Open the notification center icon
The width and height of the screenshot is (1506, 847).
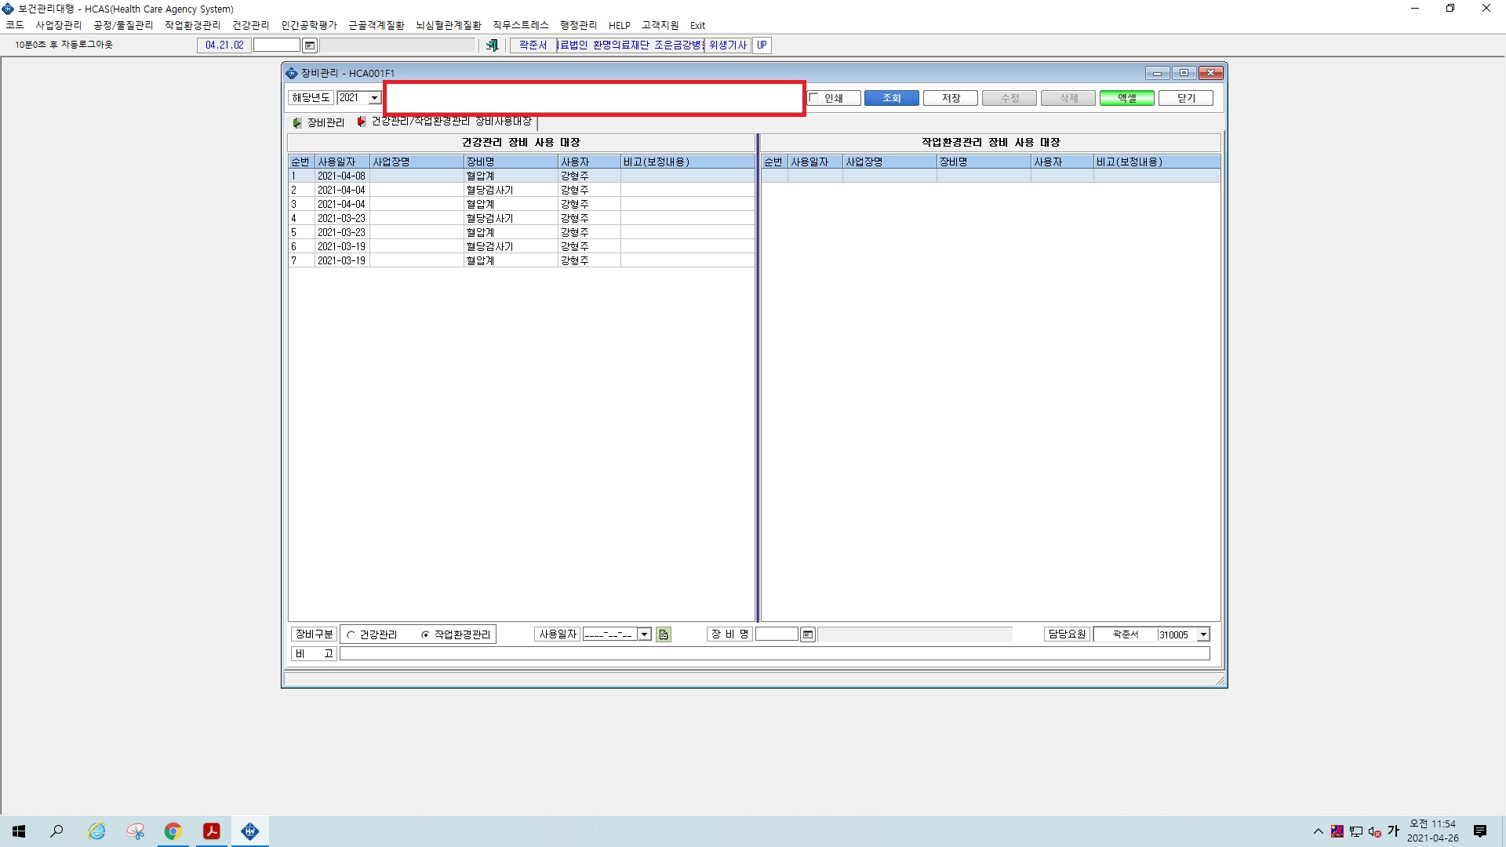[x=1480, y=831]
